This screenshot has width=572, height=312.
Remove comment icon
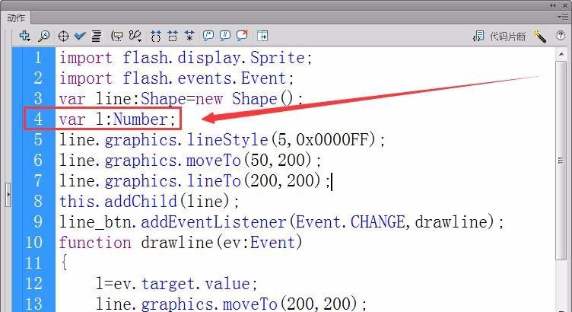click(x=242, y=36)
